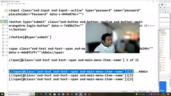Viewport: 171px width, 96px height.
Task: Open DevTools settings gear icon
Action: coord(165,7)
